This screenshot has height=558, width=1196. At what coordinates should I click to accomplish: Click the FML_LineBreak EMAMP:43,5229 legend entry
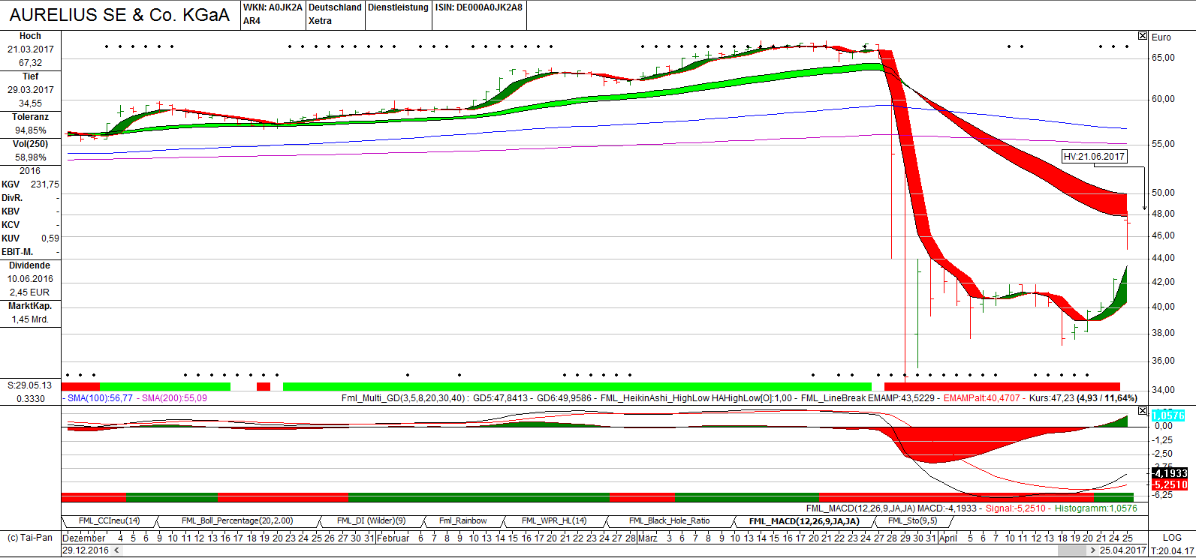868,398
